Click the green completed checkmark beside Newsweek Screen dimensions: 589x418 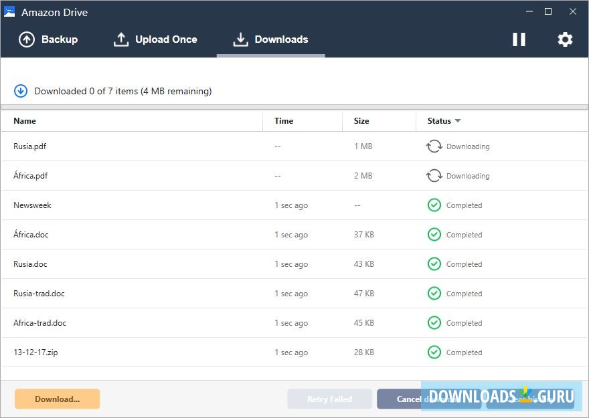pyautogui.click(x=434, y=205)
